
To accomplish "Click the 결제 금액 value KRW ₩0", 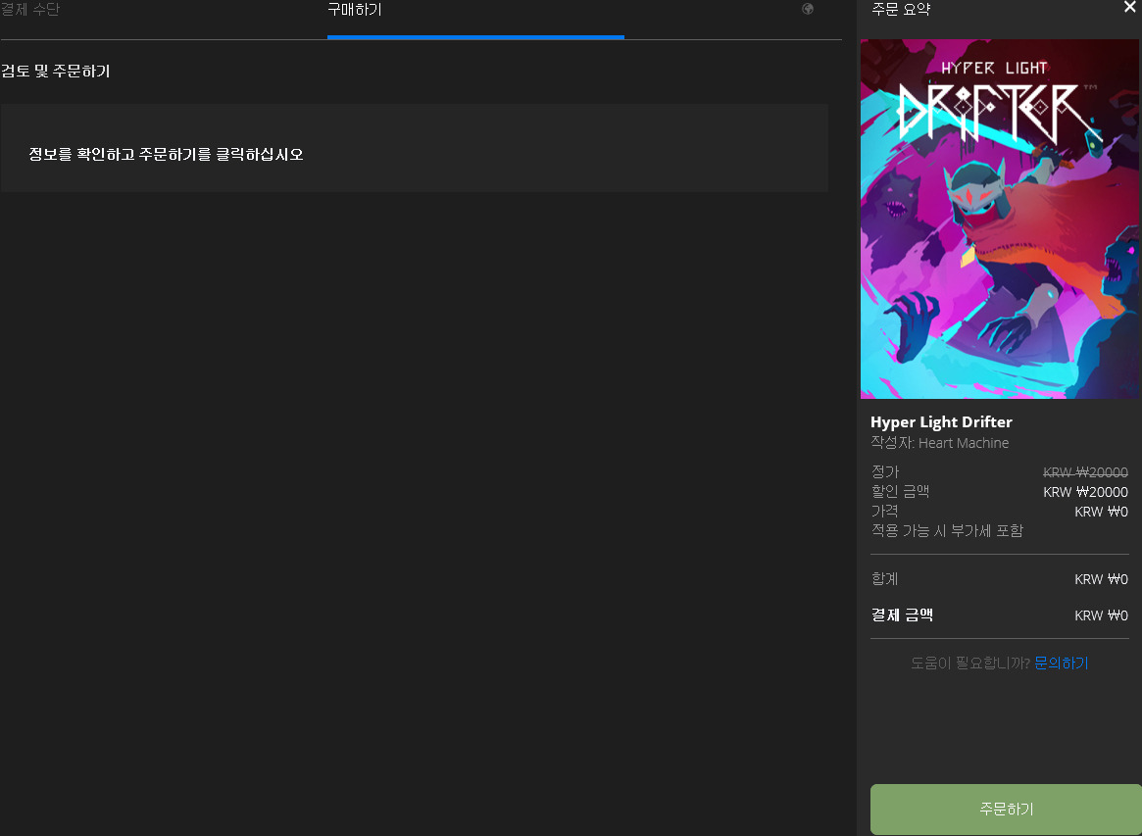I will point(1101,616).
